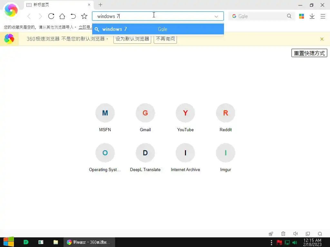Open the Gmail shortcut

tap(145, 118)
